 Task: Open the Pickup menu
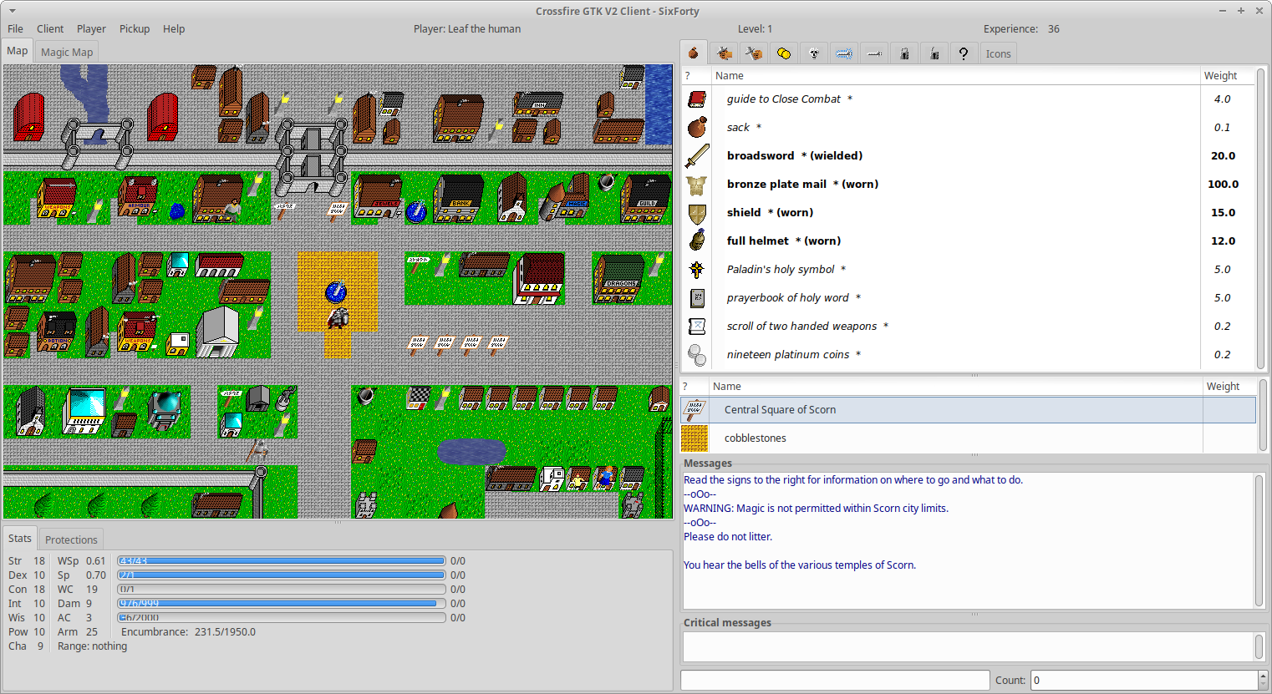tap(135, 28)
